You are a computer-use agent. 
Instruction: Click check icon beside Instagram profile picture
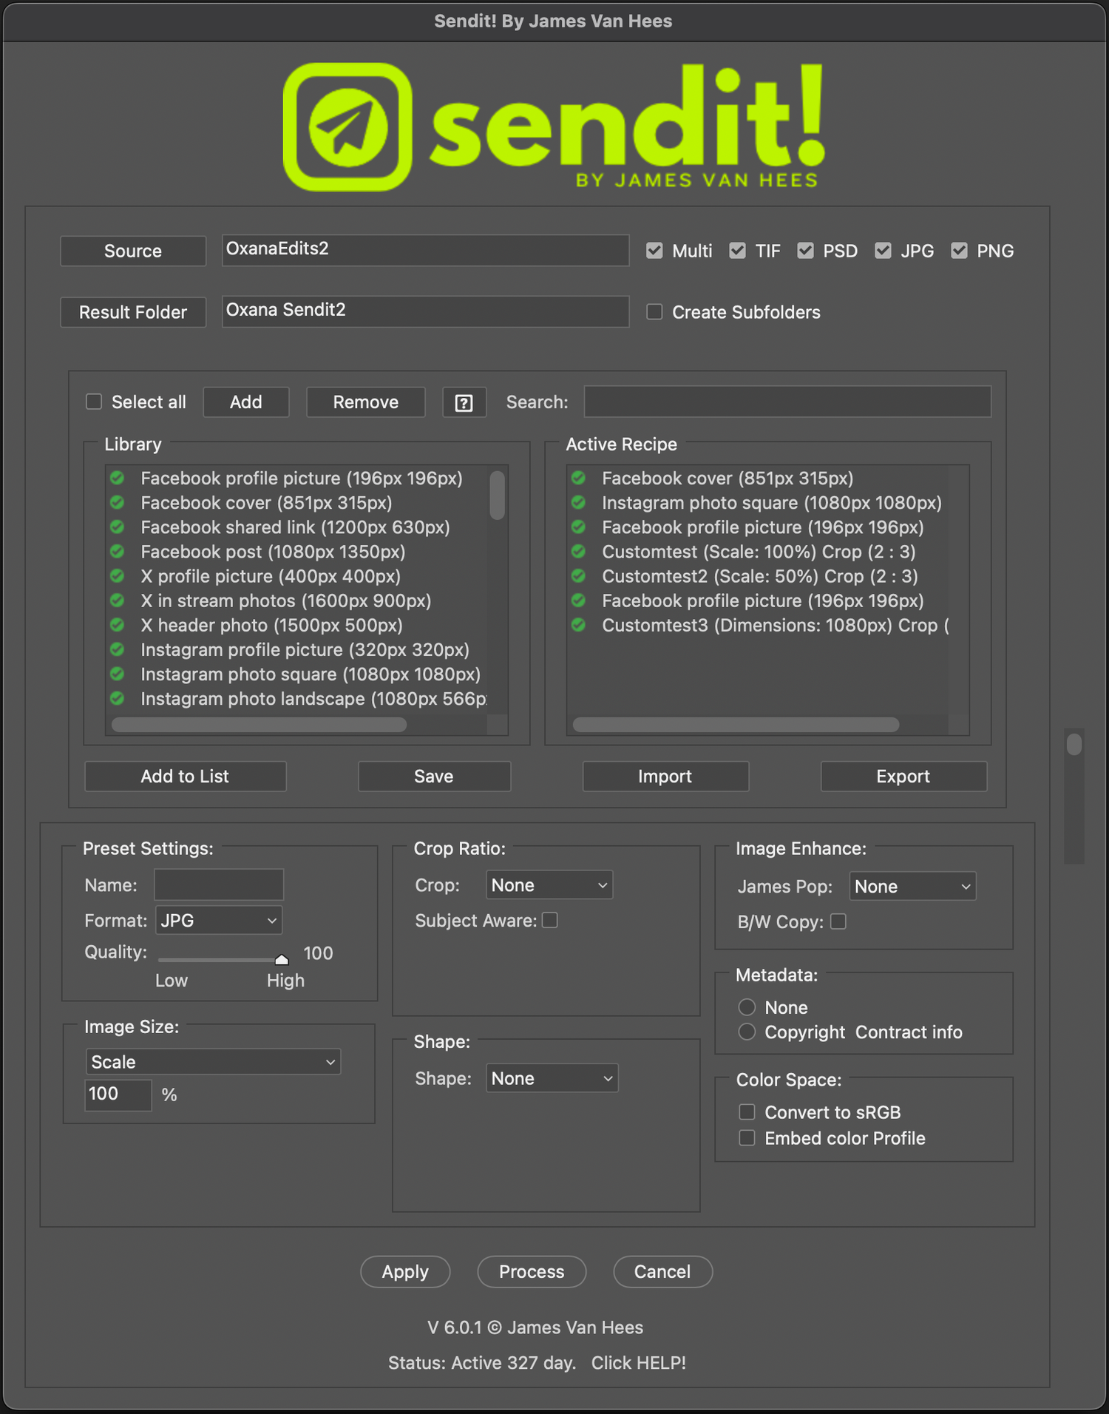coord(117,650)
